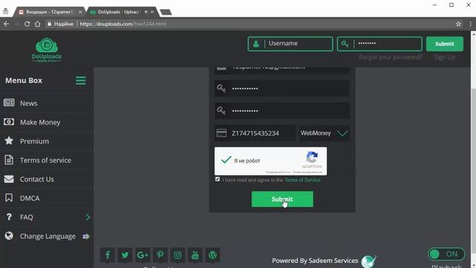Screen dimensions: 476x268
Task: Click the user icon in Username field
Action: 256,44
